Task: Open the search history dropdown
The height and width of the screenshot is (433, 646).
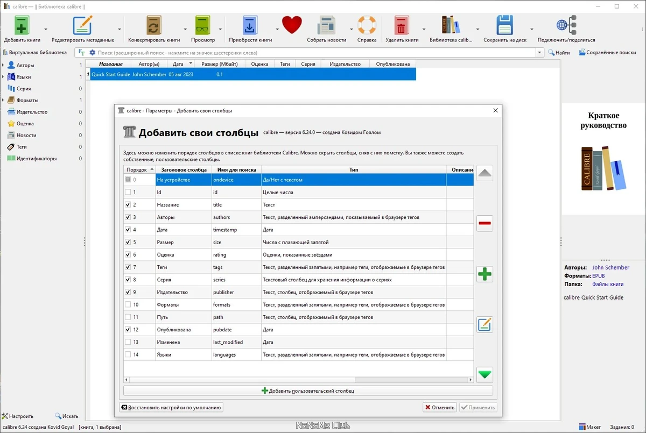Action: [x=539, y=53]
